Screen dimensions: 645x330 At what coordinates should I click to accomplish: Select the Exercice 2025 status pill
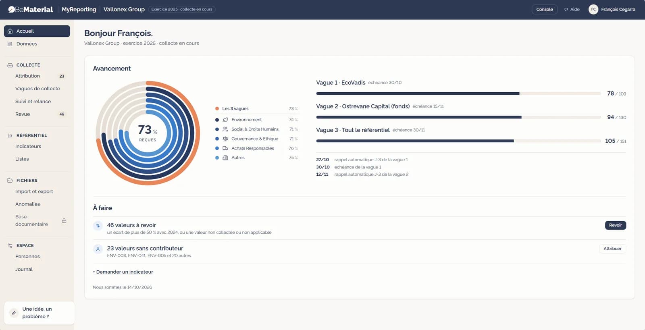click(x=182, y=9)
